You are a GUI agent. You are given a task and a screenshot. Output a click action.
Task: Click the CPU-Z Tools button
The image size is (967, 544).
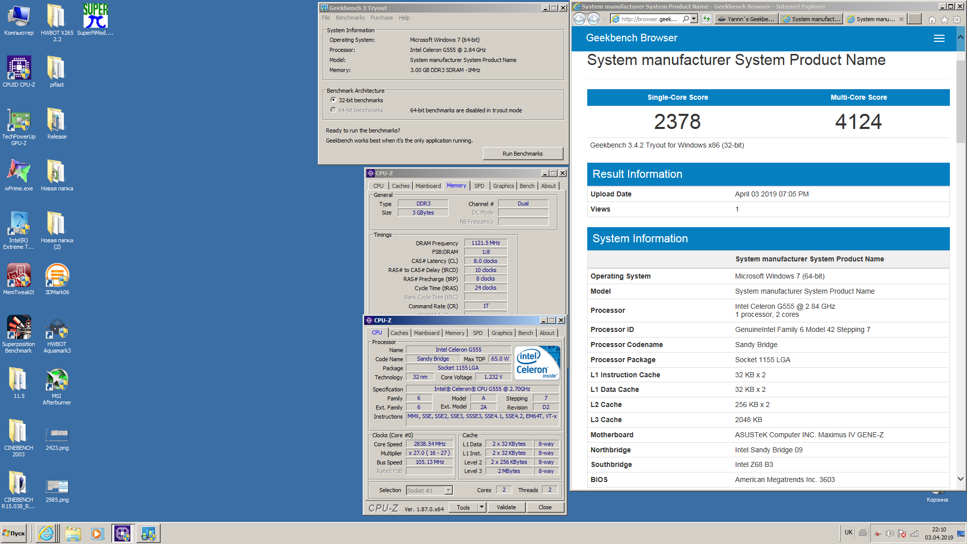(463, 507)
